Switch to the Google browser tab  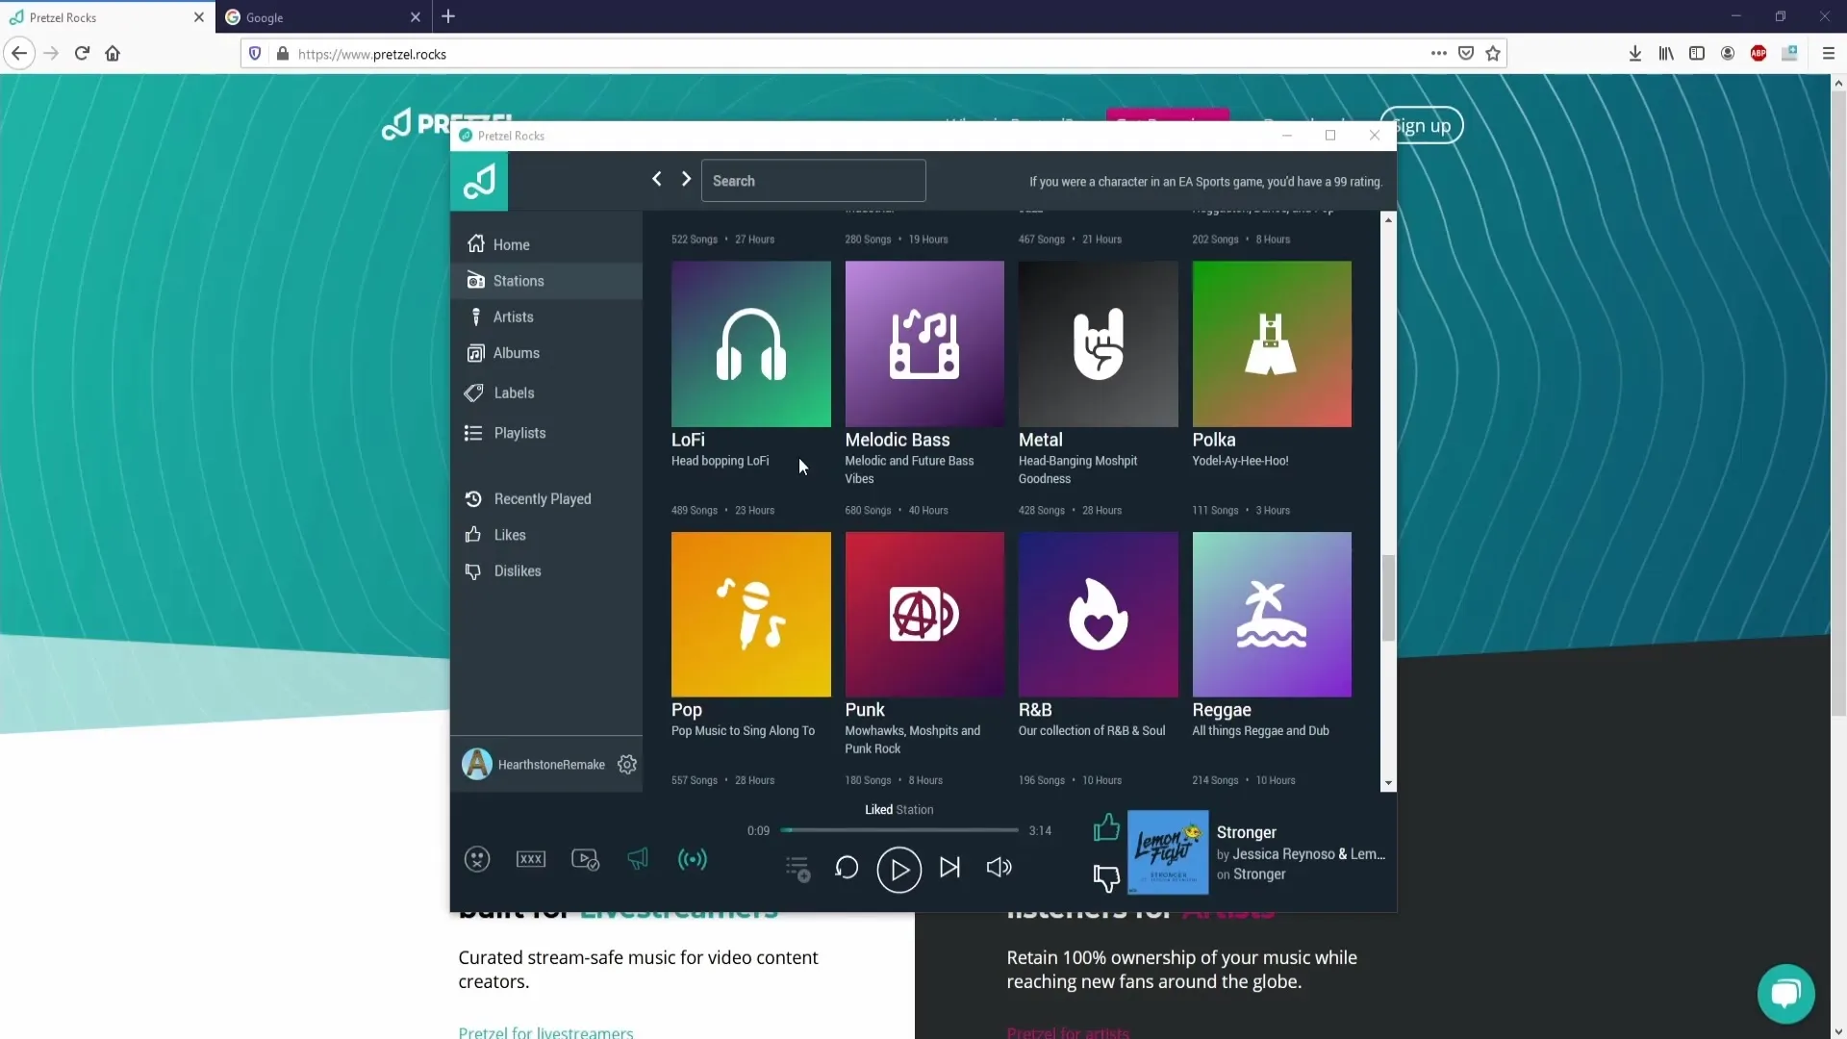[x=322, y=17]
